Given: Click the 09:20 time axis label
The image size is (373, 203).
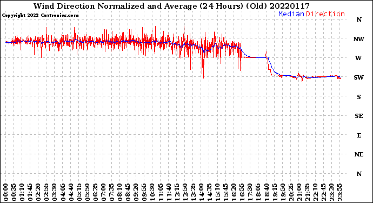Looking at the screenshot, I should (136, 192).
